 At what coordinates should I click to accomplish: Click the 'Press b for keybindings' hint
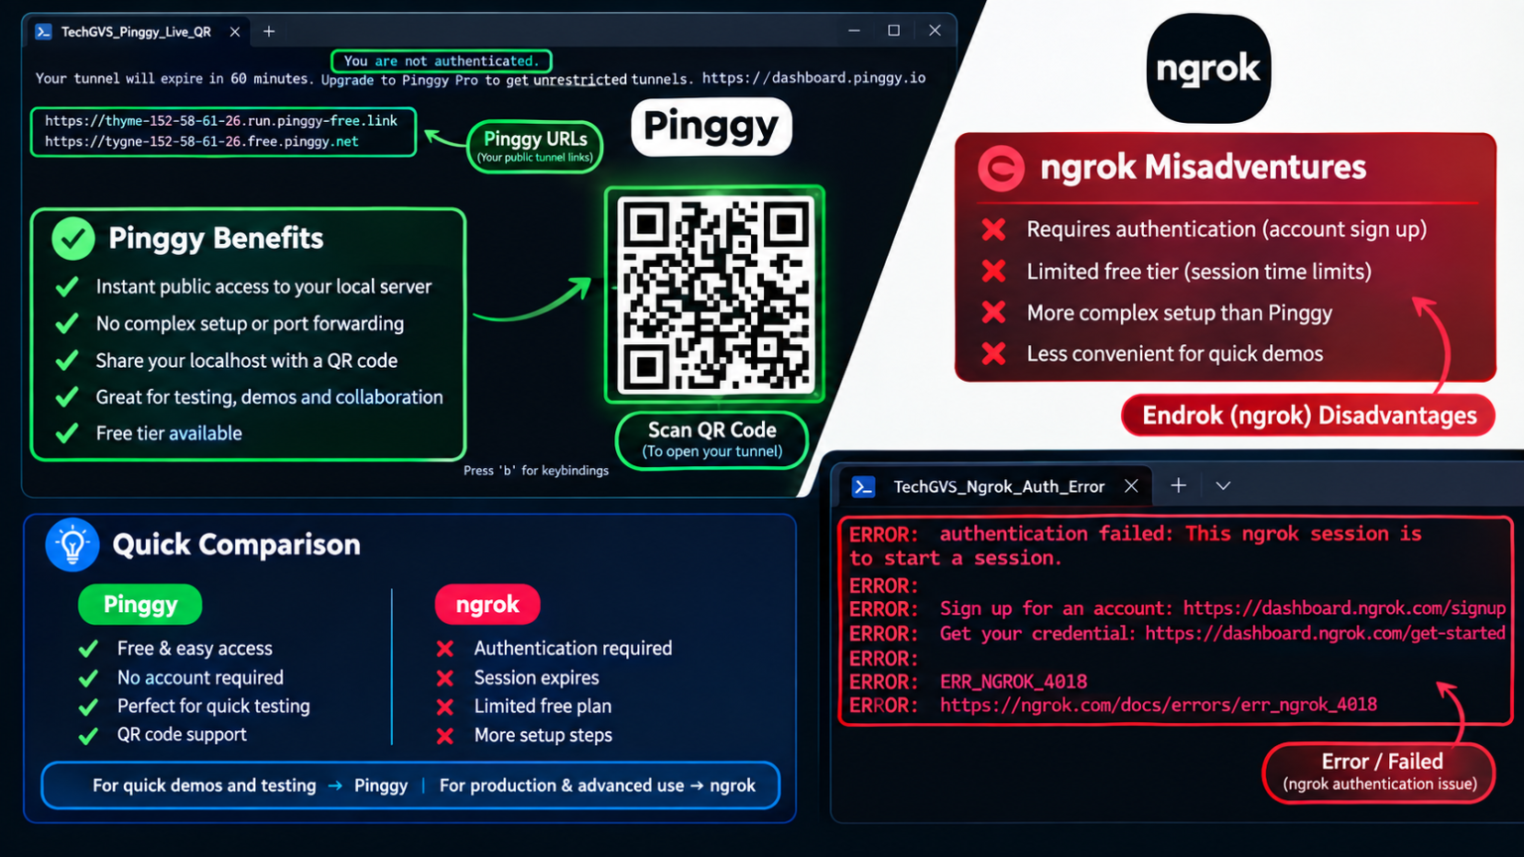[536, 471]
